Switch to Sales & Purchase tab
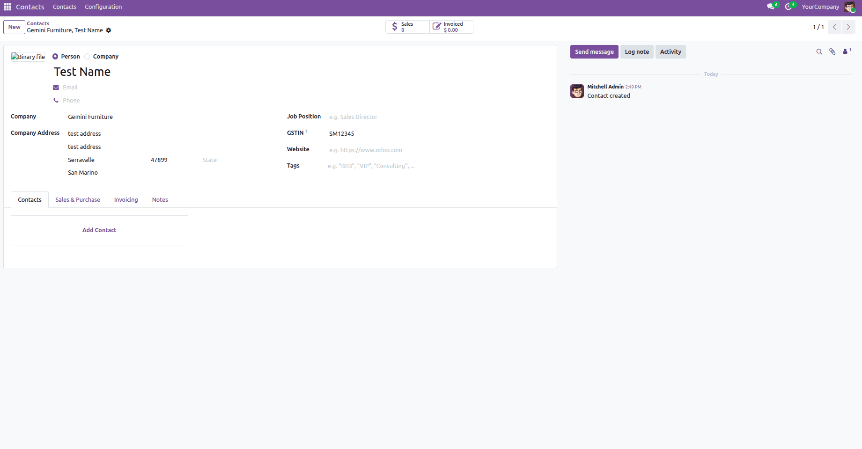 [x=78, y=200]
